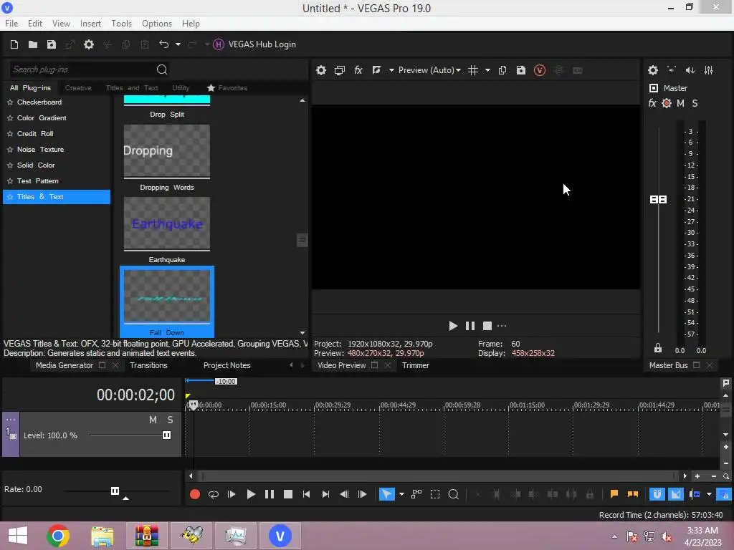734x550 pixels.
Task: Open Google Chrome from the taskbar
Action: [58, 536]
